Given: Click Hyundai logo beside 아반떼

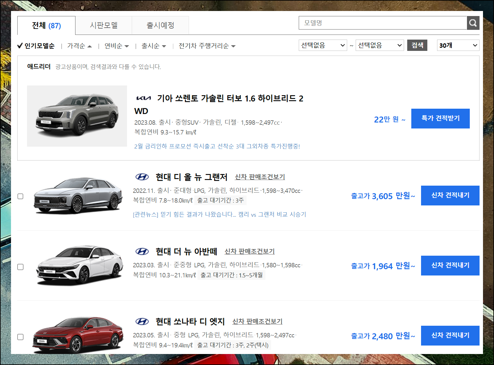Looking at the screenshot, I should [x=142, y=251].
